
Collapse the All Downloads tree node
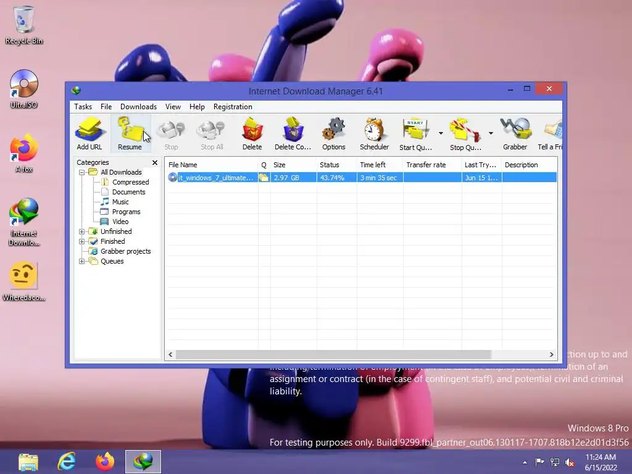(82, 173)
